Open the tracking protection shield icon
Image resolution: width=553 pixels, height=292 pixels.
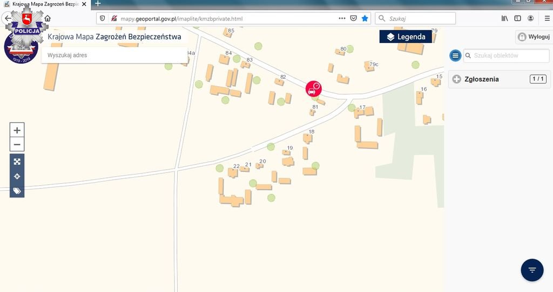[x=102, y=18]
